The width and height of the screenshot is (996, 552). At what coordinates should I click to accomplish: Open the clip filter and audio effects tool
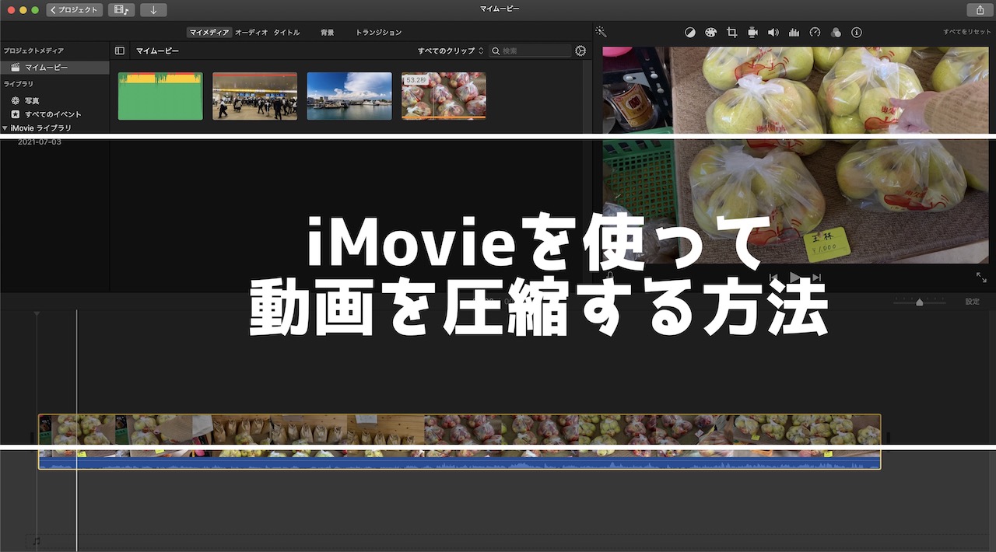836,33
